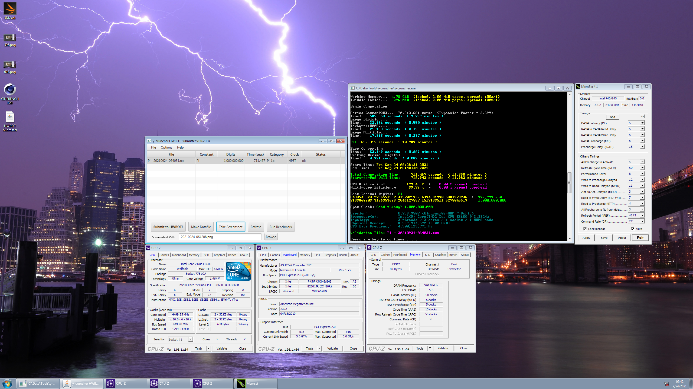The width and height of the screenshot is (693, 389).
Task: Click the y-cruncher console window title icon
Action: pos(352,88)
